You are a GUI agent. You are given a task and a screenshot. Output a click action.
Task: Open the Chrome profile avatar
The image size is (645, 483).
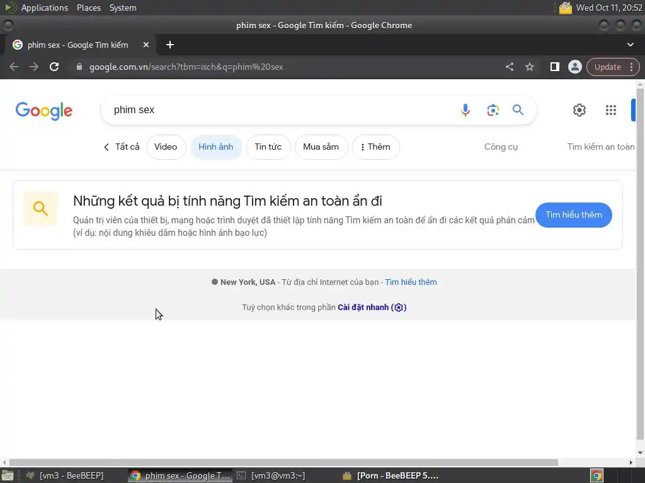574,67
